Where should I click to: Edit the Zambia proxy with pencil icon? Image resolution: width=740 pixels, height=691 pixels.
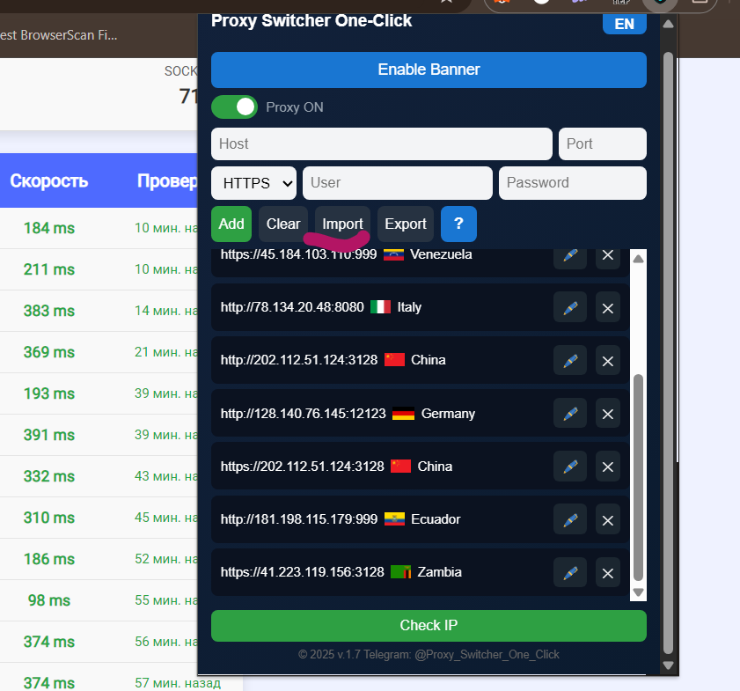coord(569,572)
